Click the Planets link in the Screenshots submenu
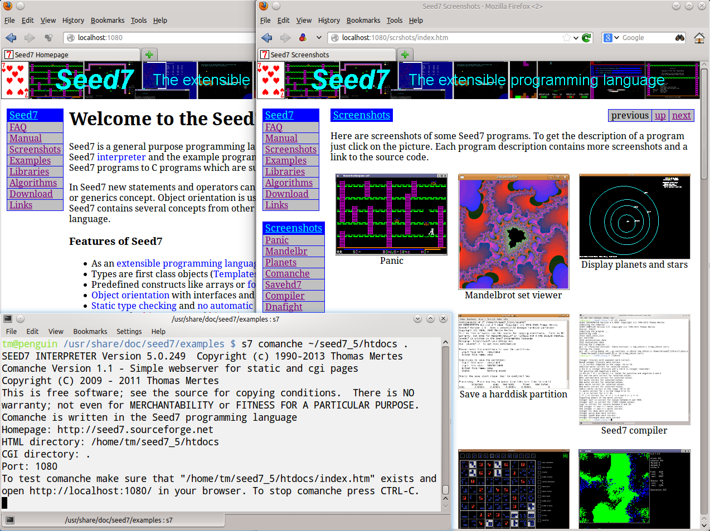This screenshot has height=531, width=710. [281, 262]
